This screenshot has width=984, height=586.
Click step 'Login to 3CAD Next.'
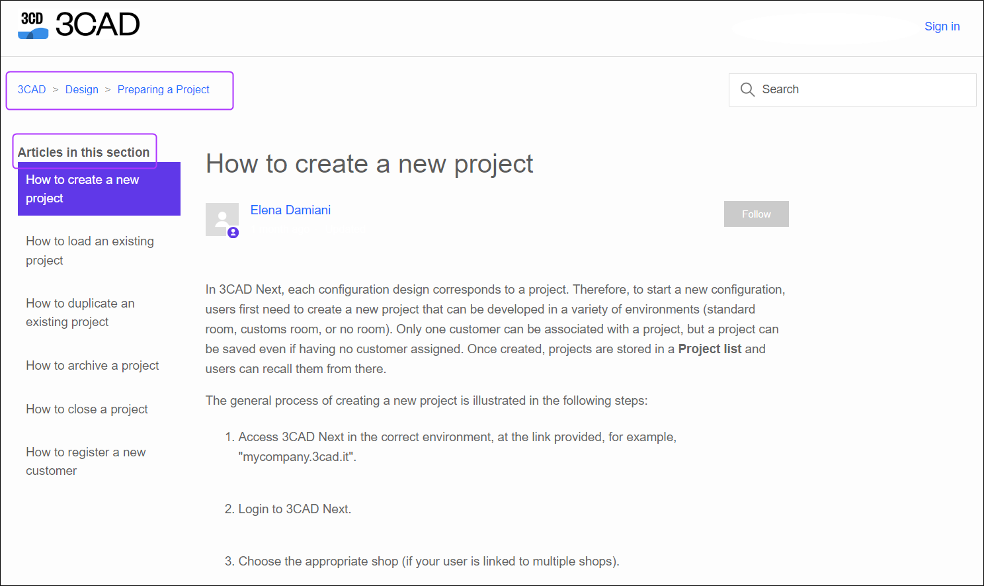point(295,509)
